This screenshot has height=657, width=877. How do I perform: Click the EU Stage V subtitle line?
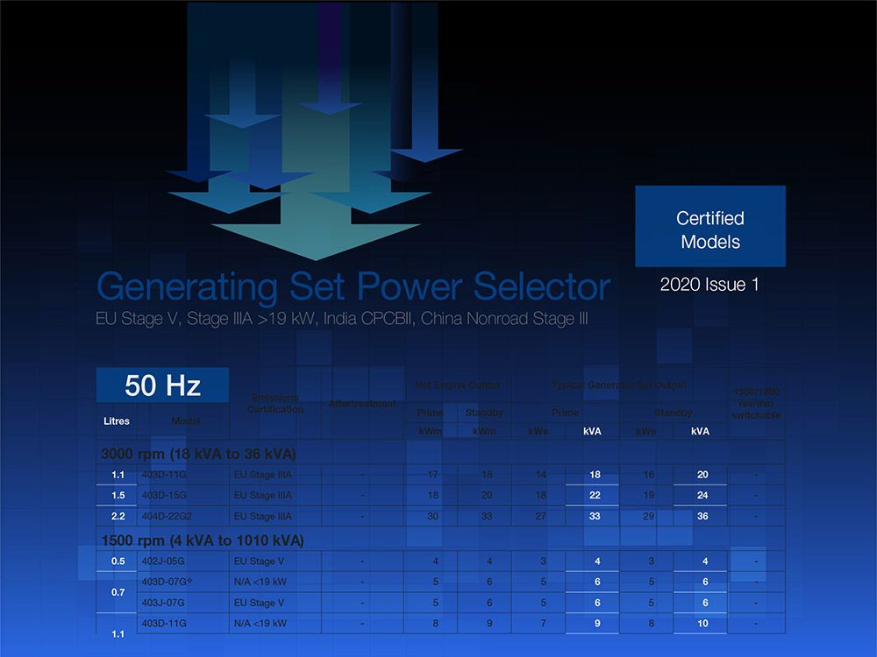pyautogui.click(x=341, y=319)
